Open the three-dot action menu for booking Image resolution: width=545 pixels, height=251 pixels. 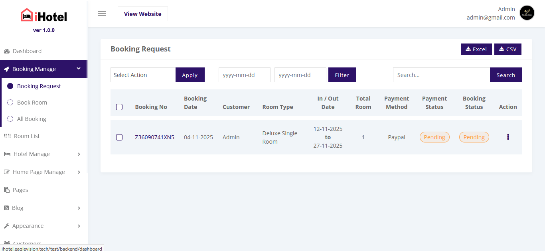click(508, 137)
